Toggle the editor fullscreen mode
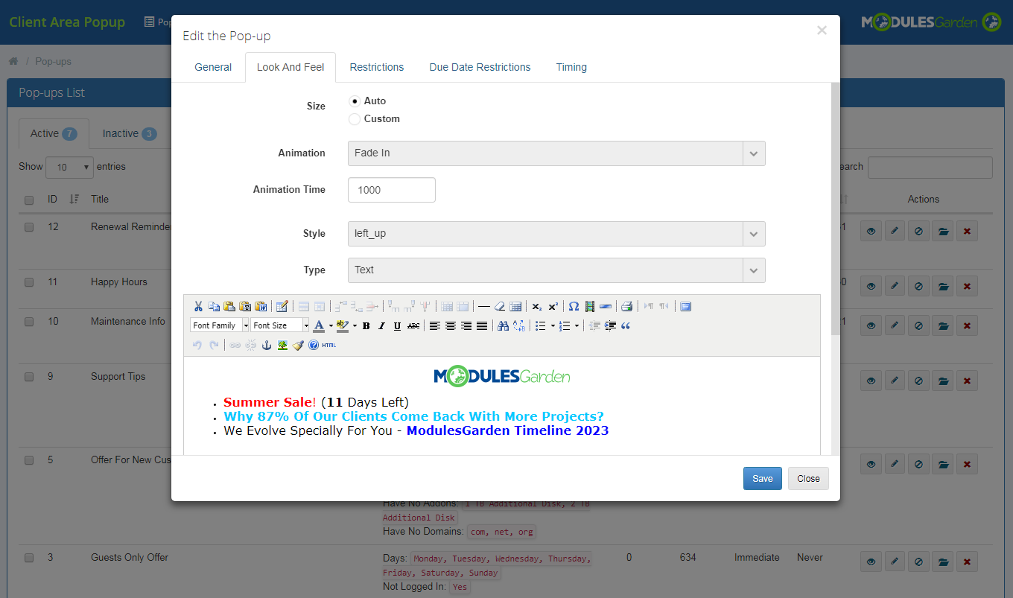The height and width of the screenshot is (598, 1013). click(x=685, y=306)
